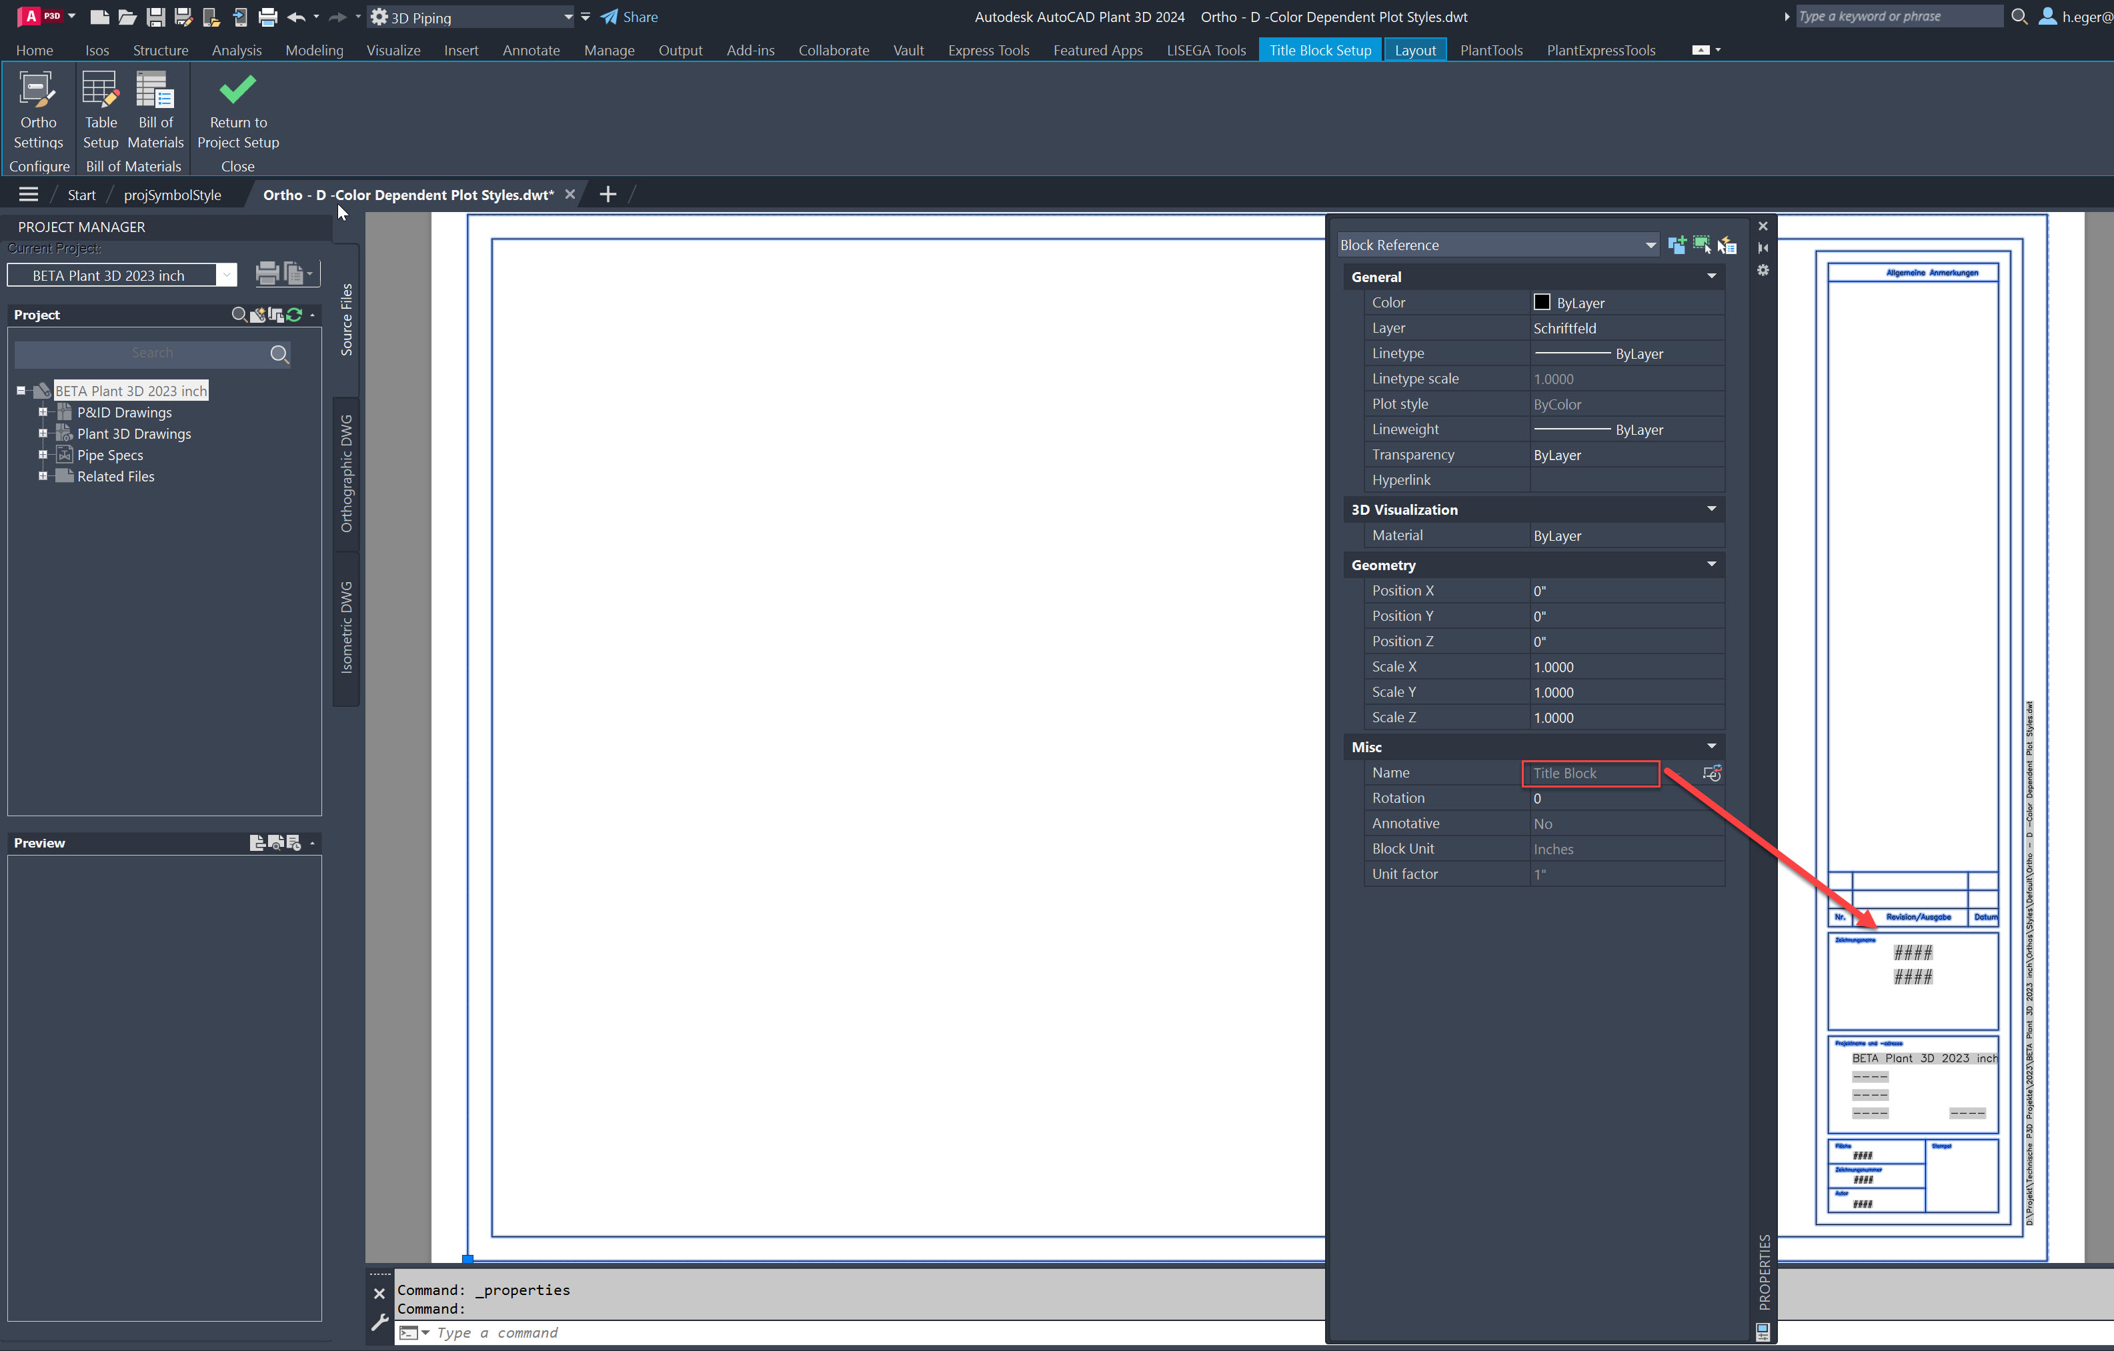Expand the Plant 3D Drawings tree node
This screenshot has height=1351, width=2114.
(42, 433)
